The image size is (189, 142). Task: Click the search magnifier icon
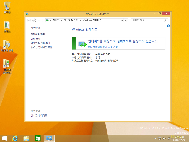[165, 20]
